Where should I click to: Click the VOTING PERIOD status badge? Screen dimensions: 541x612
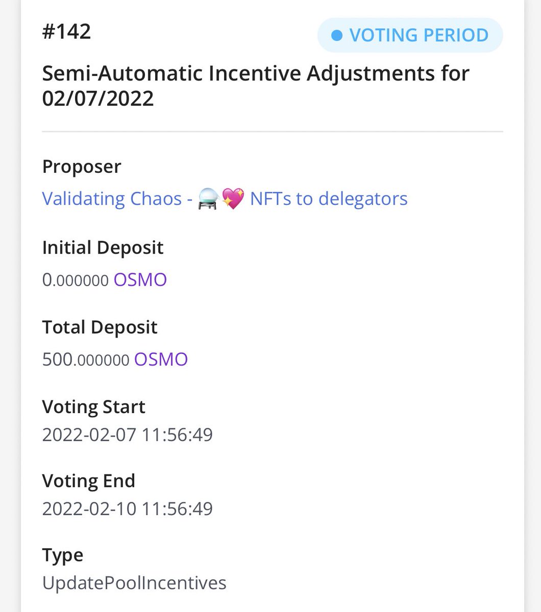410,35
